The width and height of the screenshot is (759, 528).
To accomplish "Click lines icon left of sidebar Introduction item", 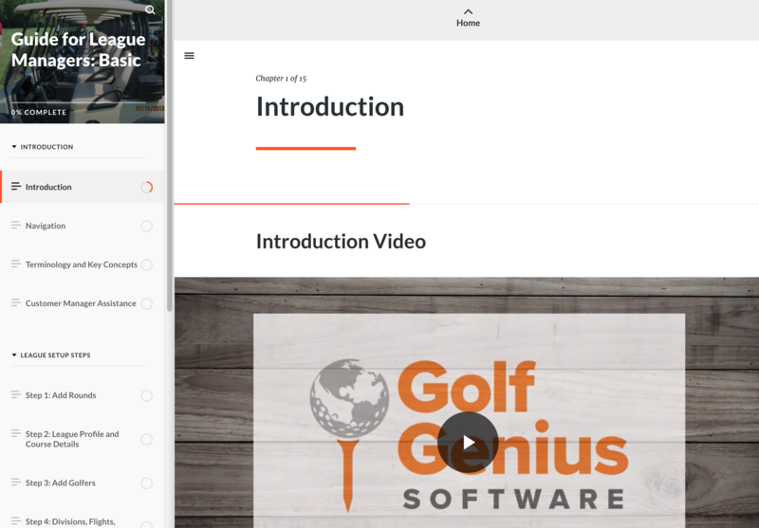I will click(x=15, y=186).
